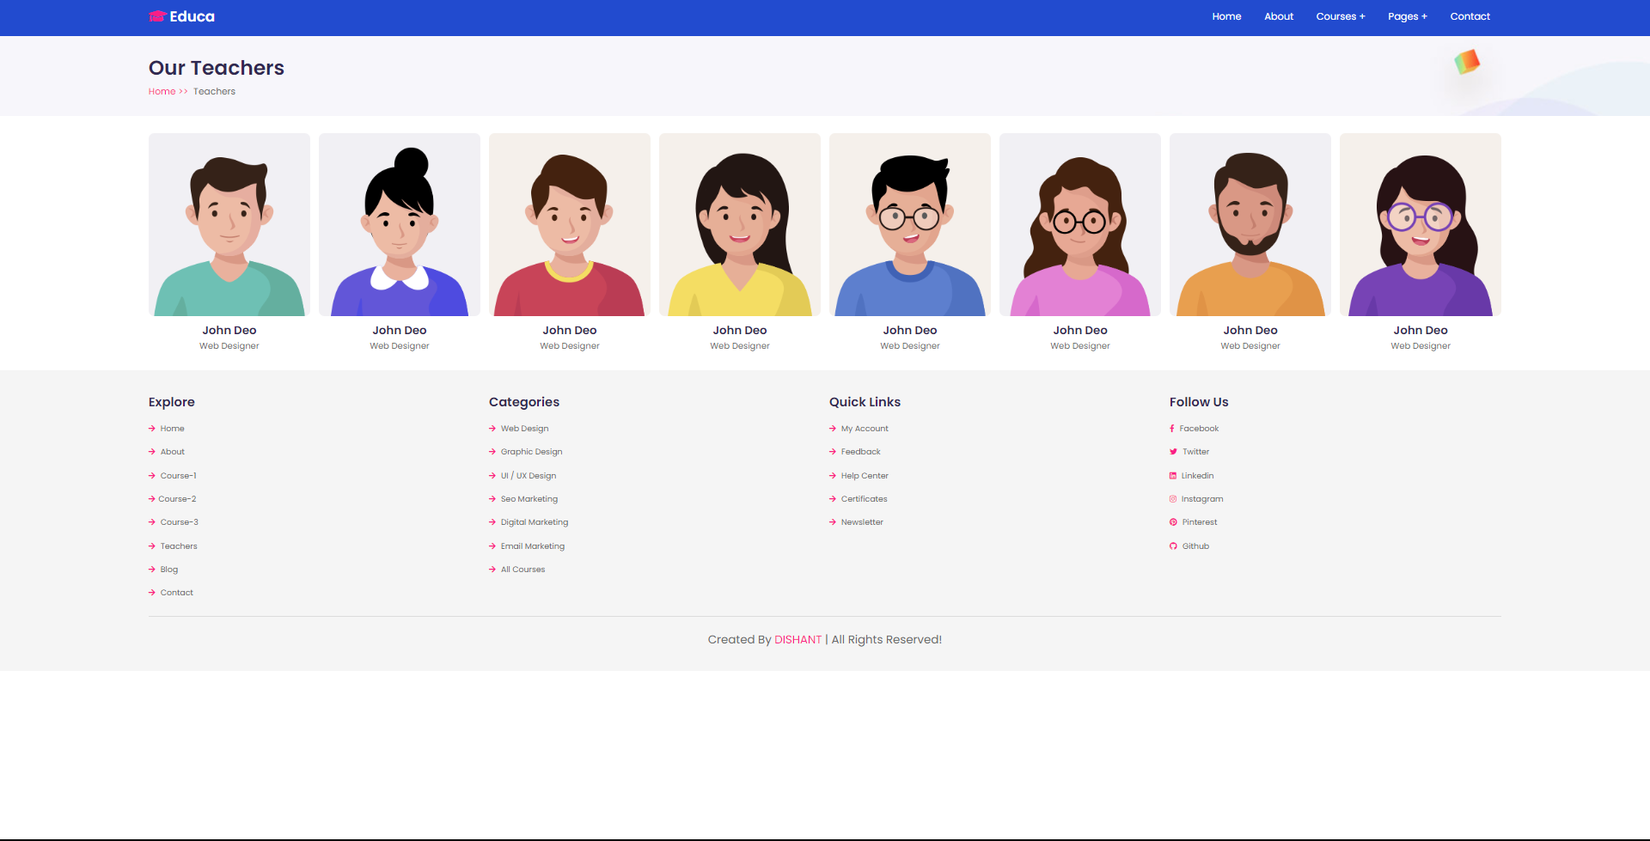This screenshot has height=841, width=1650.
Task: Click the Pinterest icon
Action: (1174, 521)
